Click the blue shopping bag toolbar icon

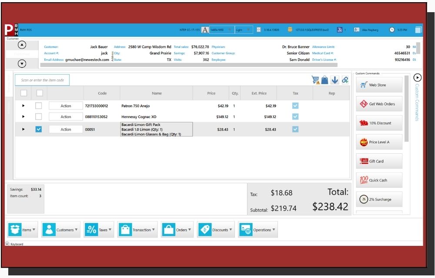(325, 80)
